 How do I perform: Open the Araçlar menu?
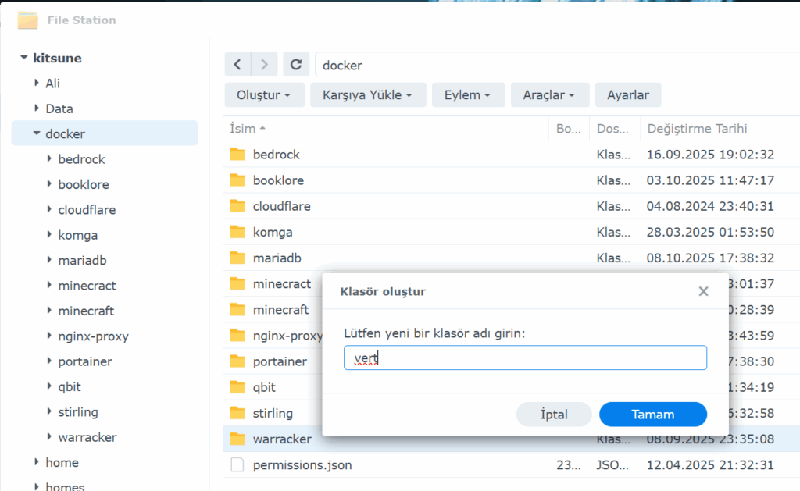point(549,94)
